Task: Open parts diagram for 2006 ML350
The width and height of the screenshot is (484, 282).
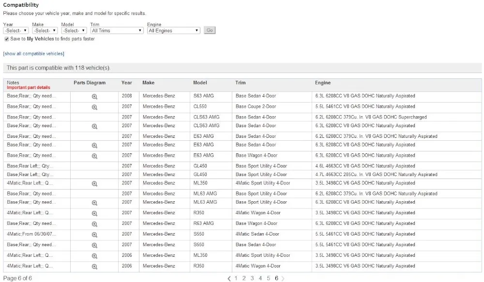Action: (94, 256)
